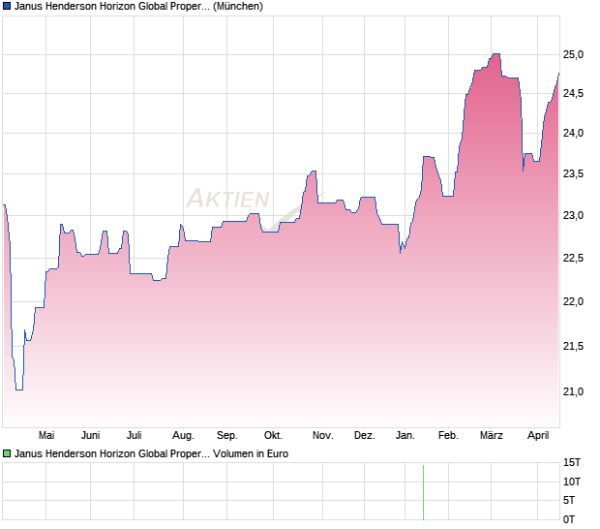Click the green volume spike bar in January
This screenshot has height=529, width=600.
[x=423, y=492]
